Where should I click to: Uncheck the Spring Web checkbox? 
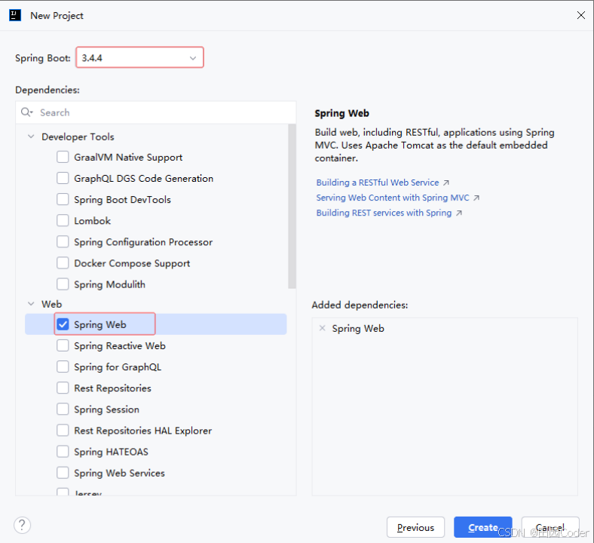[63, 324]
